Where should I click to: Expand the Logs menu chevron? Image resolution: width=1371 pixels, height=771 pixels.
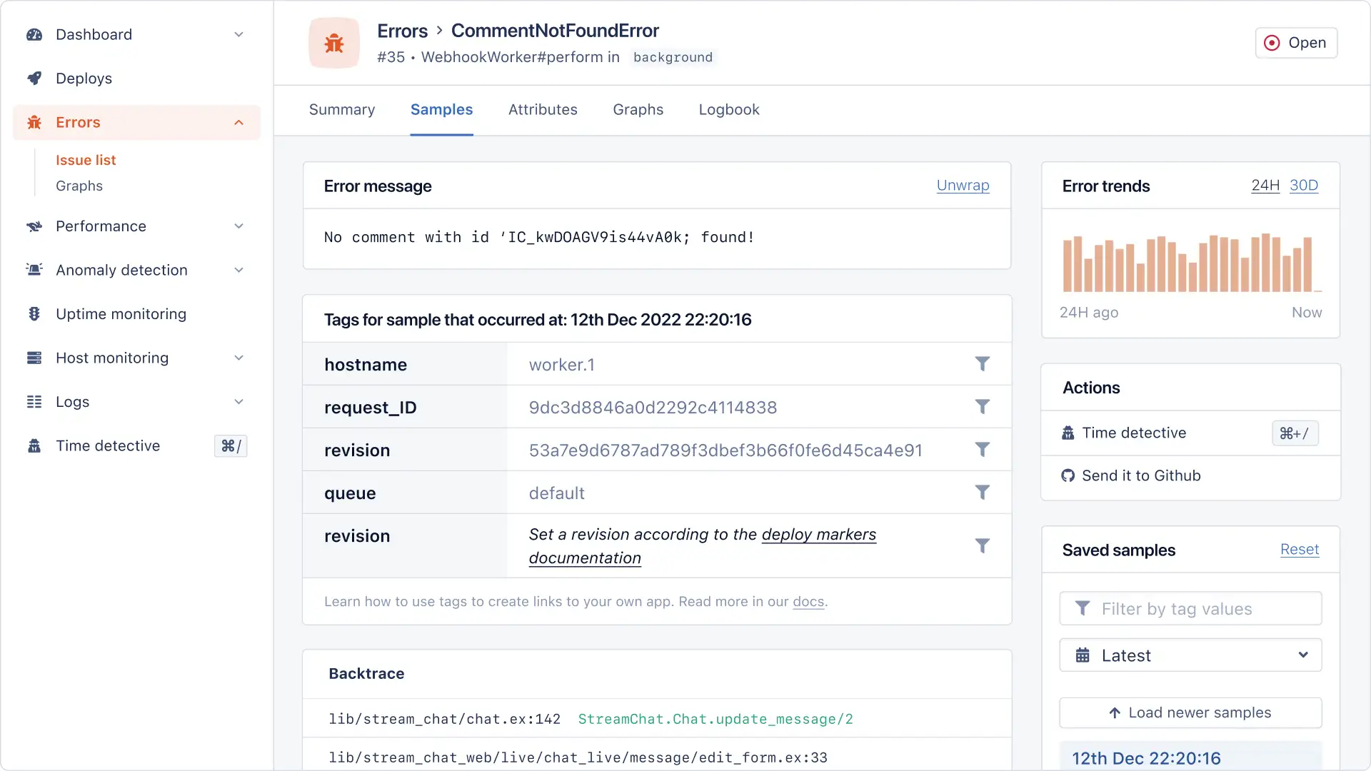click(239, 402)
